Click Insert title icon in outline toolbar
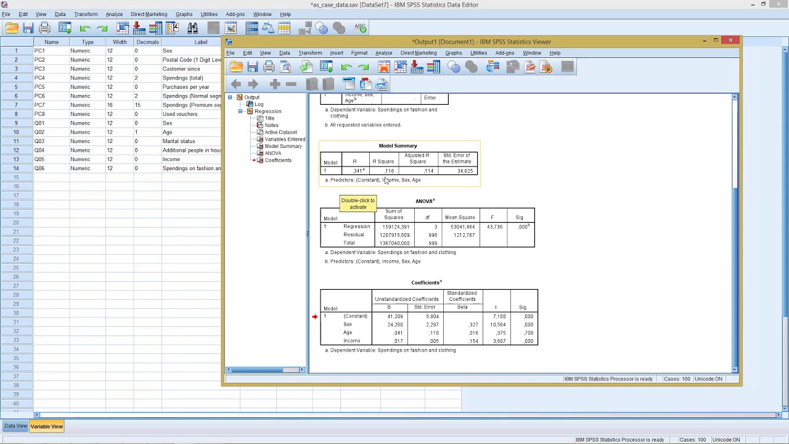The width and height of the screenshot is (789, 444). click(x=366, y=84)
